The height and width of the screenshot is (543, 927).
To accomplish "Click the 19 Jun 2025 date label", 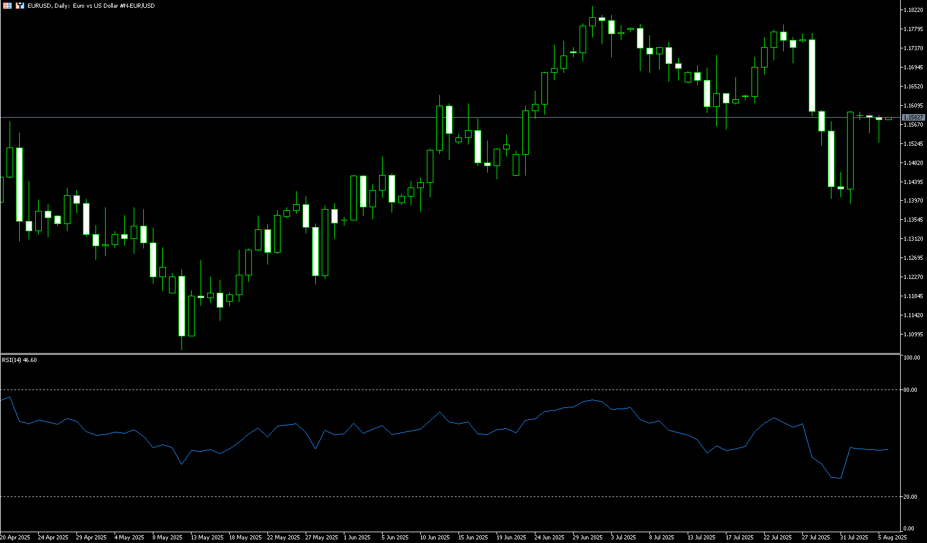I will click(x=512, y=538).
